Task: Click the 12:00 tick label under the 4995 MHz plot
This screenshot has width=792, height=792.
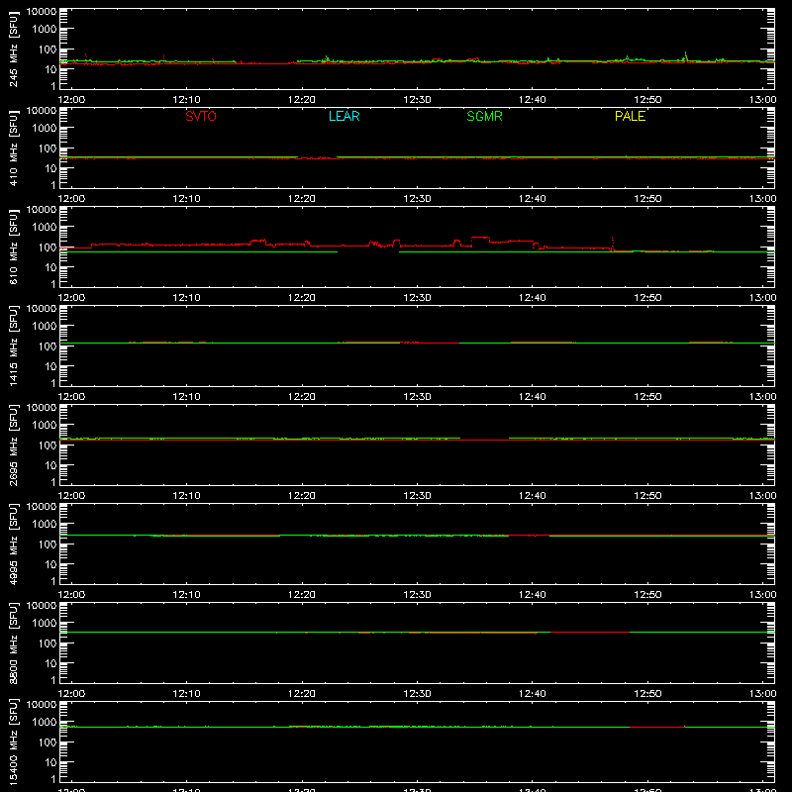Action: (71, 595)
